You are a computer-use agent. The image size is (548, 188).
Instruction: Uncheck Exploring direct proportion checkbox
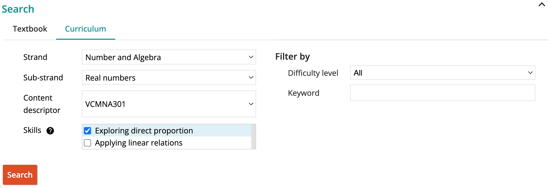(x=88, y=131)
